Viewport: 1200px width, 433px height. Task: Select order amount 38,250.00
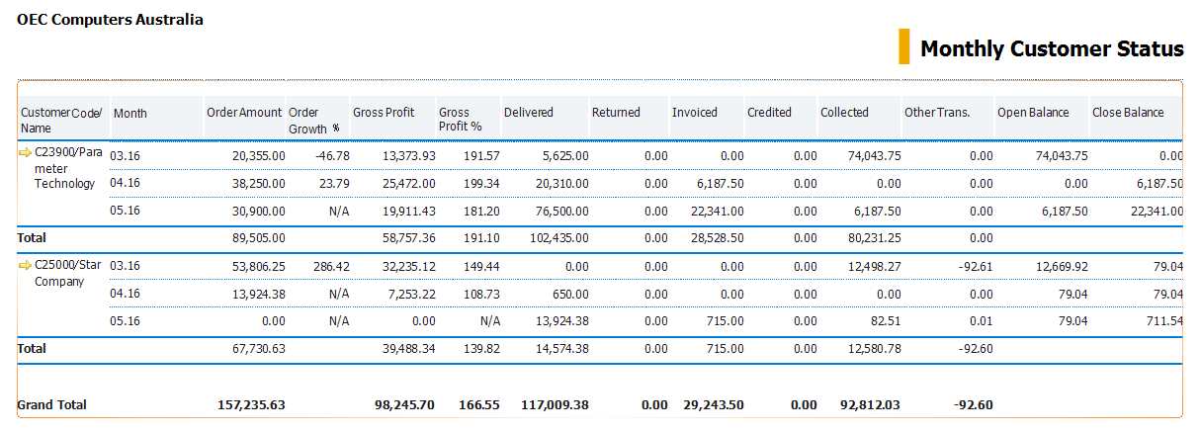259,184
